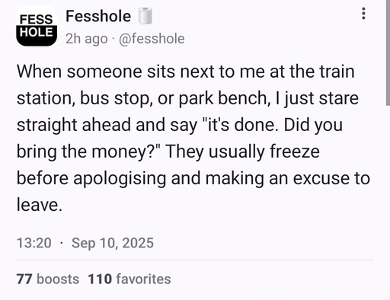Click the toilet paper roll emoji
The image size is (390, 300).
(x=145, y=16)
